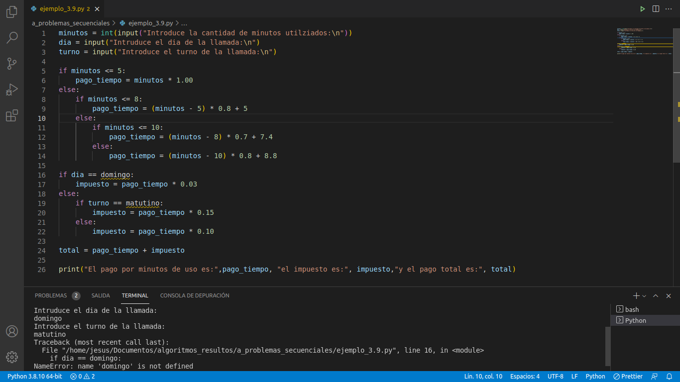Image resolution: width=680 pixels, height=382 pixels.
Task: Maximize the panel with the up chevron
Action: tap(656, 295)
